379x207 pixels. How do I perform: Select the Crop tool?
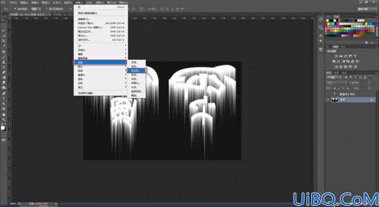click(4, 41)
